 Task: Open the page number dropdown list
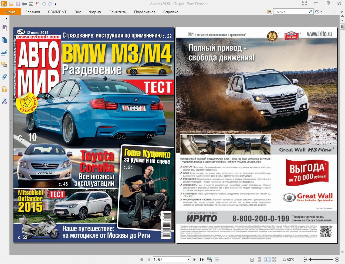point(189,260)
